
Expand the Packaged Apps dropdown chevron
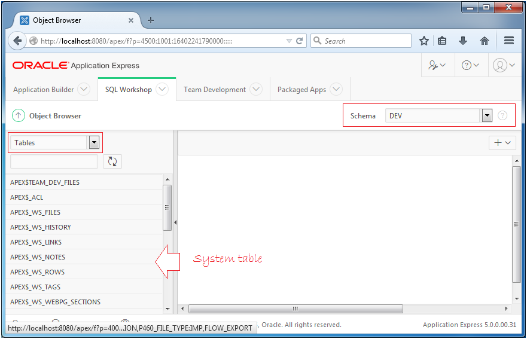point(336,89)
